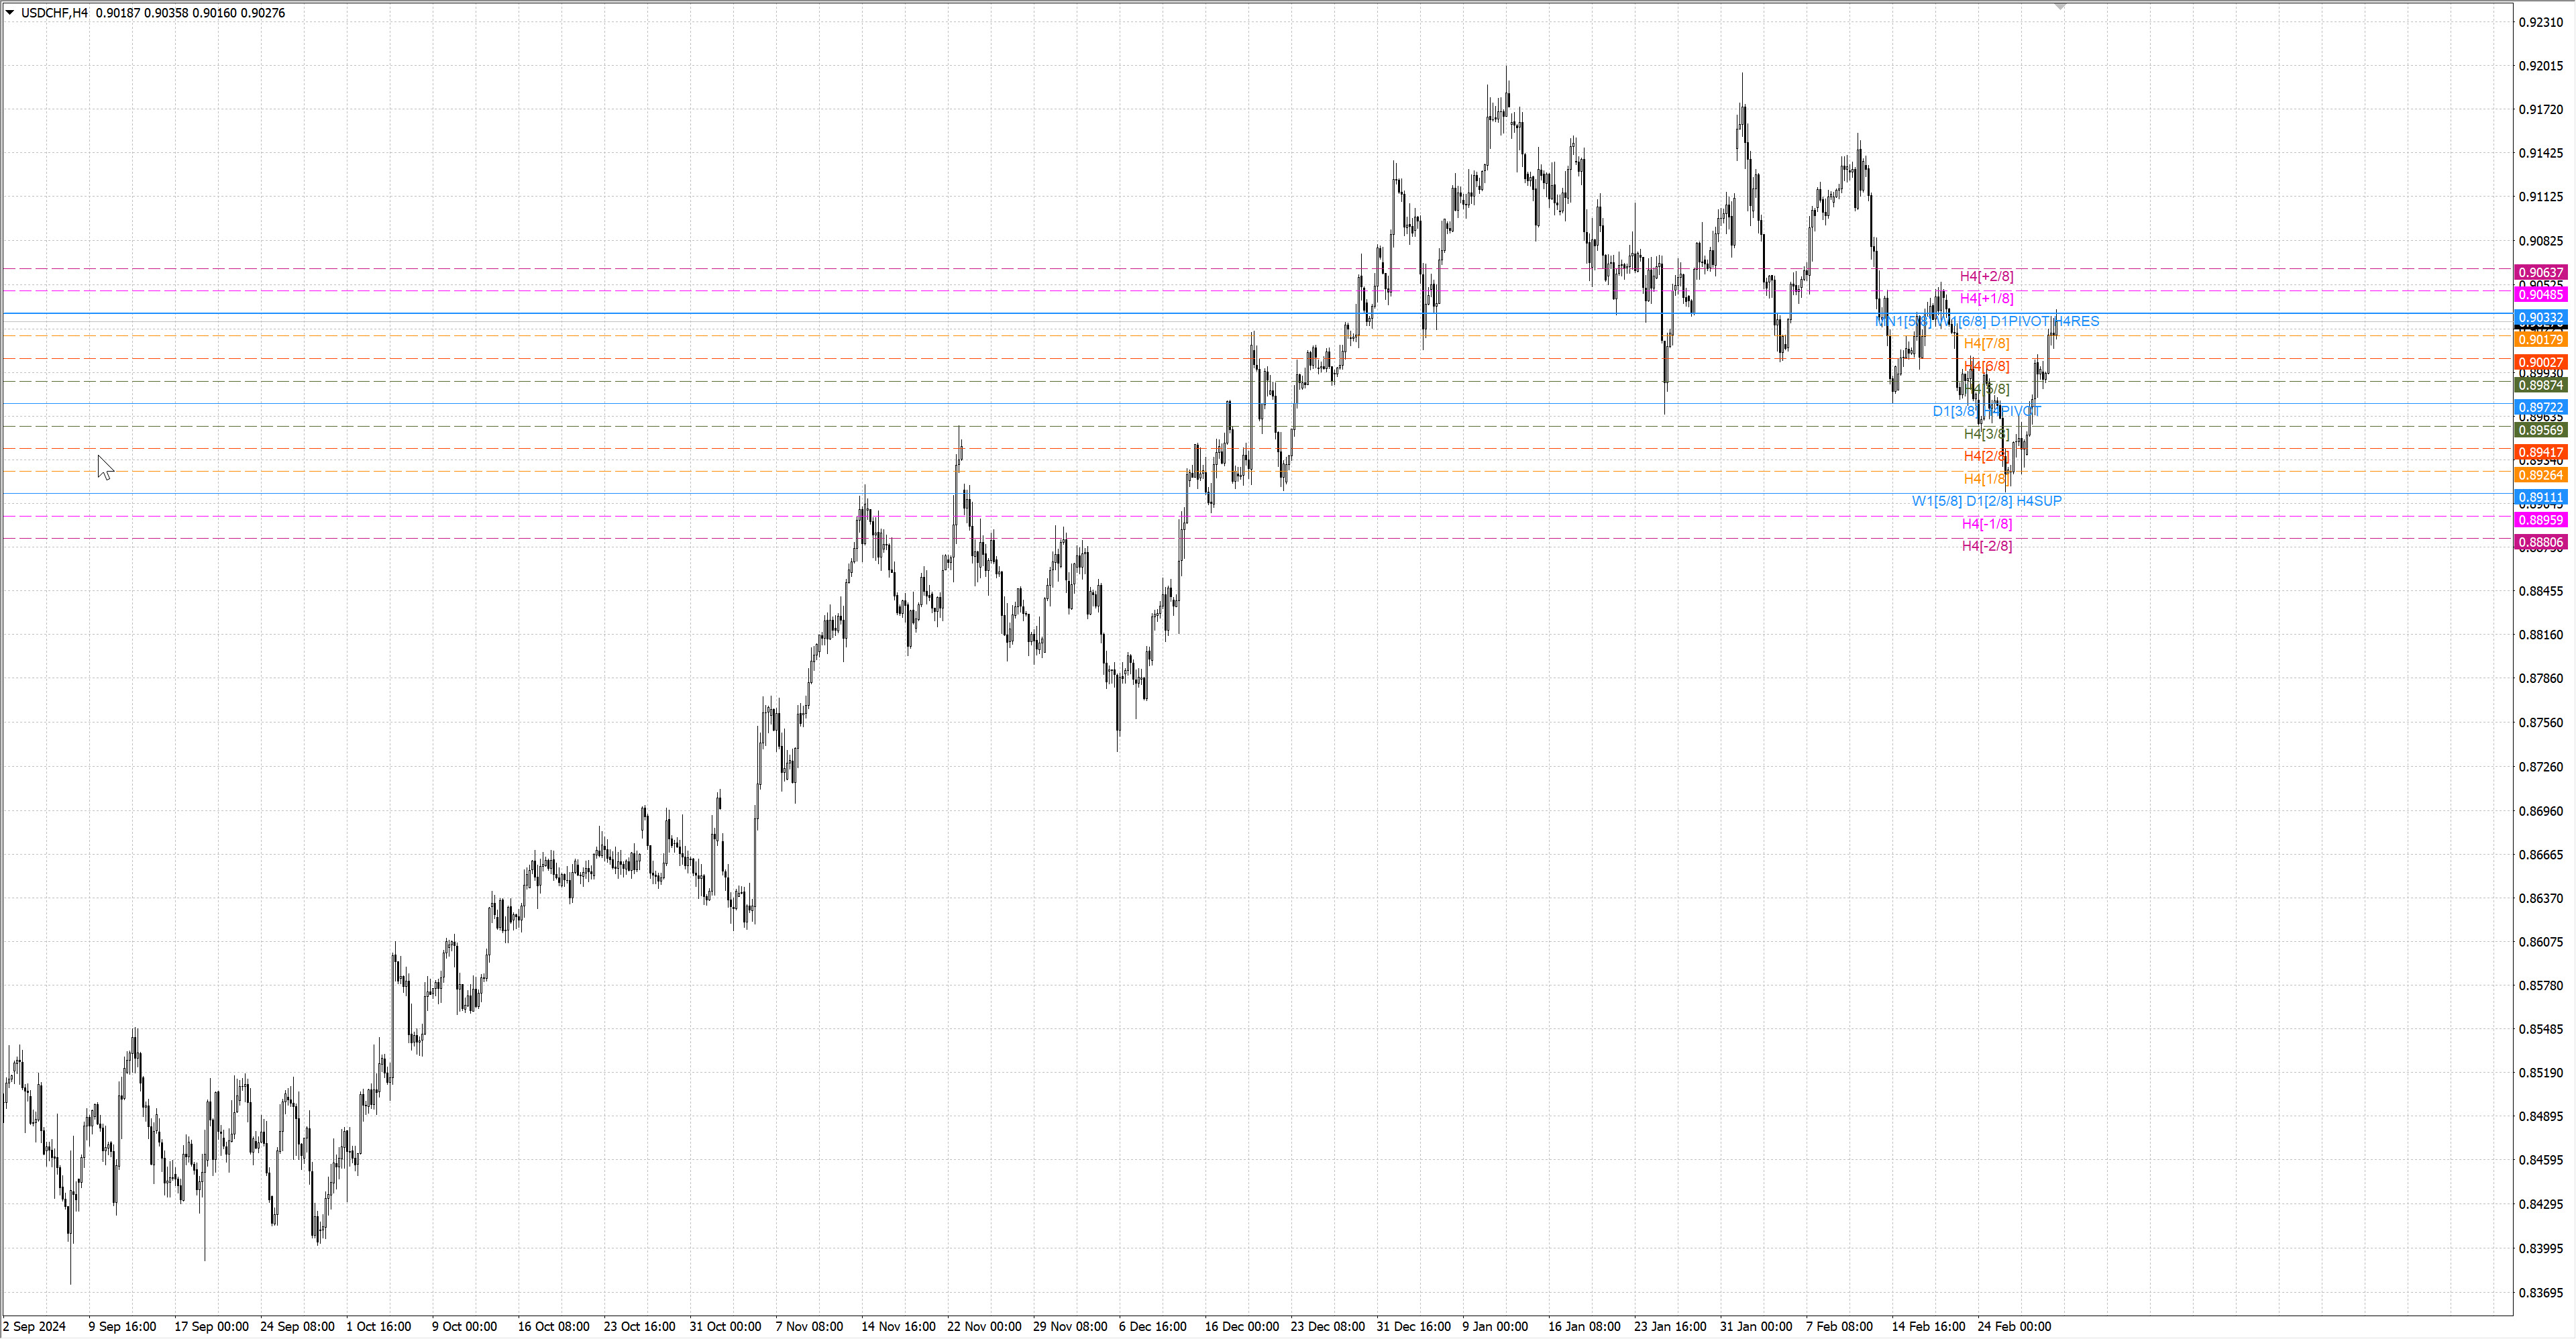Select the H4[+2/8] line label
This screenshot has width=2576, height=1339.
coord(1986,276)
